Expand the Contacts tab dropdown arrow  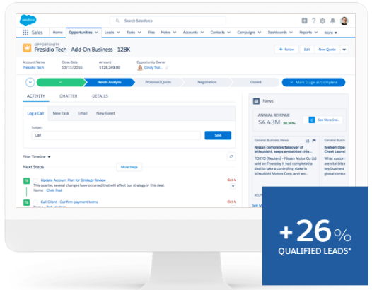pyautogui.click(x=229, y=33)
